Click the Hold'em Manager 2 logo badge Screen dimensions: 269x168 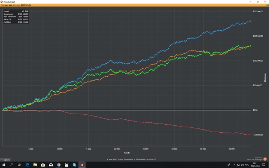point(265,159)
